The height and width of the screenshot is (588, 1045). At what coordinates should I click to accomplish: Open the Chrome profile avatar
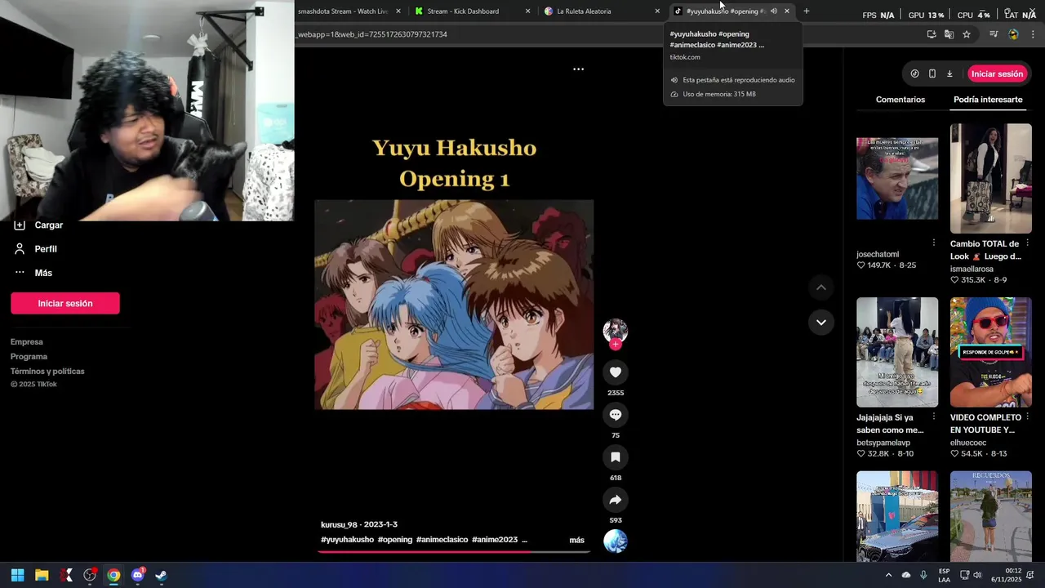click(1013, 34)
